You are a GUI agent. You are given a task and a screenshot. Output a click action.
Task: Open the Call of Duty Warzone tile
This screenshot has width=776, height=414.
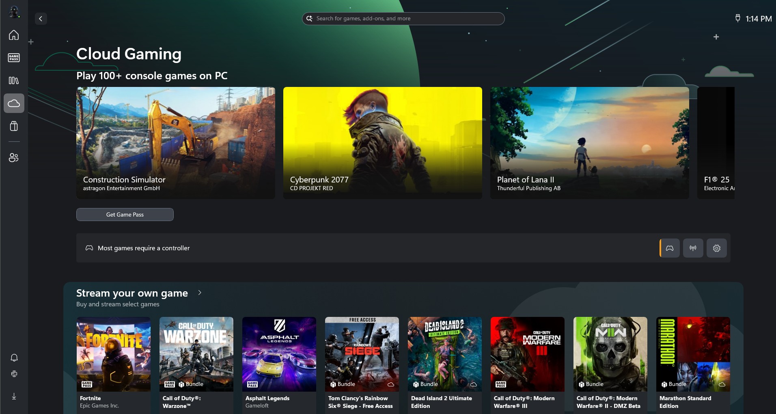196,354
